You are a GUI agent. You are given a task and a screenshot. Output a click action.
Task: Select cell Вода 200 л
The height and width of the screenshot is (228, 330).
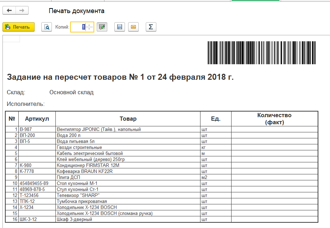pyautogui.click(x=128, y=136)
